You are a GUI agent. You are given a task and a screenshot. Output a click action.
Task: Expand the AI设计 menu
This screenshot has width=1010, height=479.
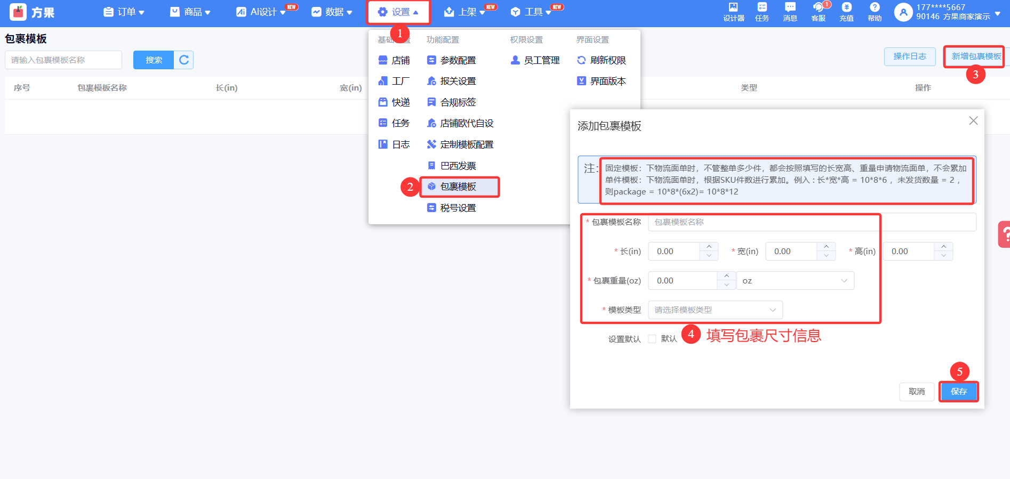(261, 12)
